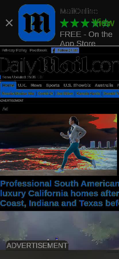119x259 pixels.
Task: Open the Russia-Ukraine War topic
Action: (x=18, y=93)
